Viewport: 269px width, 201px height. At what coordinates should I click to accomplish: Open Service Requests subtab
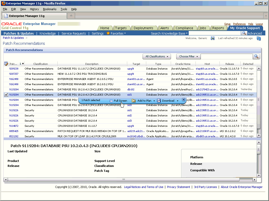tap(74, 33)
